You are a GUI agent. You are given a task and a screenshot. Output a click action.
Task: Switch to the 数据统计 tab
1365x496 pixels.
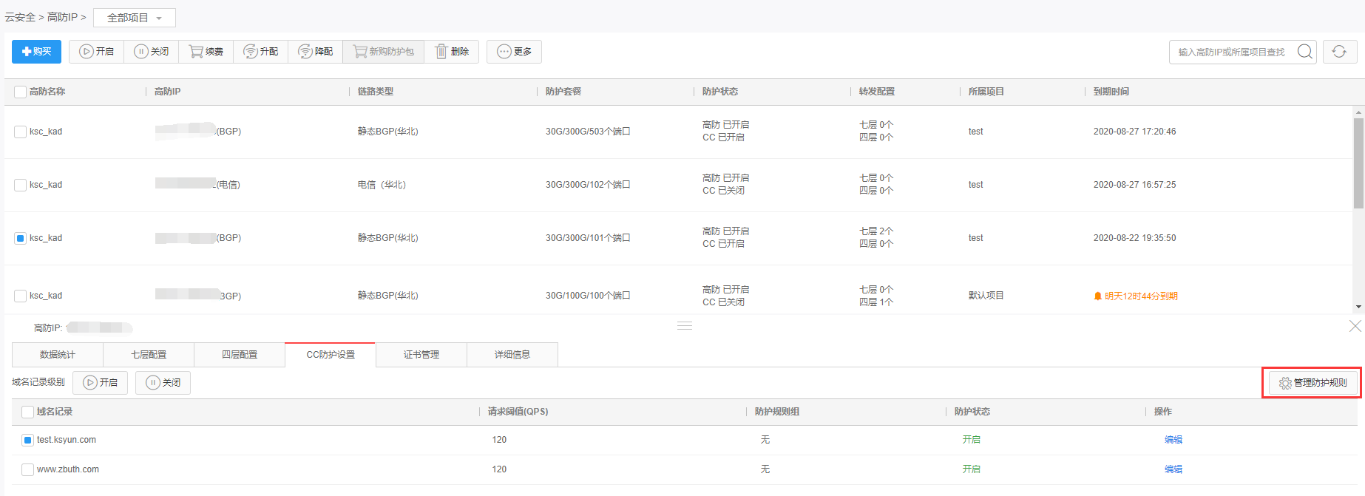58,355
